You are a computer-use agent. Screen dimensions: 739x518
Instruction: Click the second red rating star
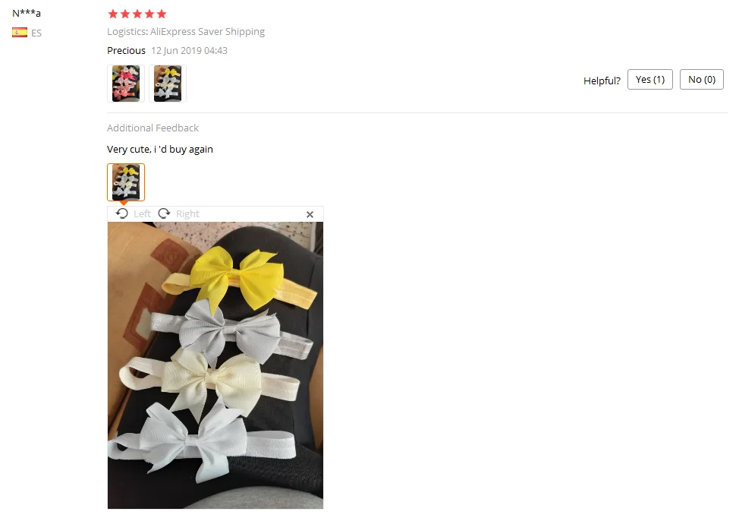[125, 14]
